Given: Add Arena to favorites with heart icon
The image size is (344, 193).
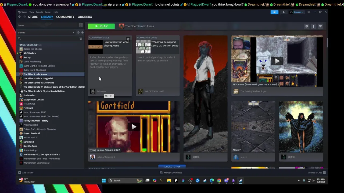Looking at the screenshot, I should pos(320,26).
